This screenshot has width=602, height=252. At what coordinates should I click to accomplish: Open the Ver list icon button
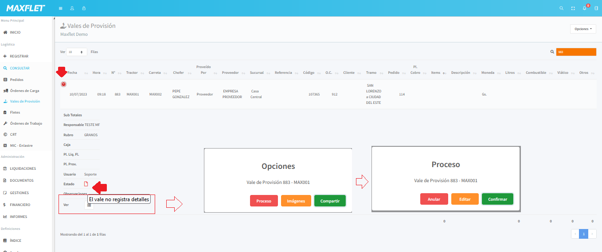(x=89, y=205)
